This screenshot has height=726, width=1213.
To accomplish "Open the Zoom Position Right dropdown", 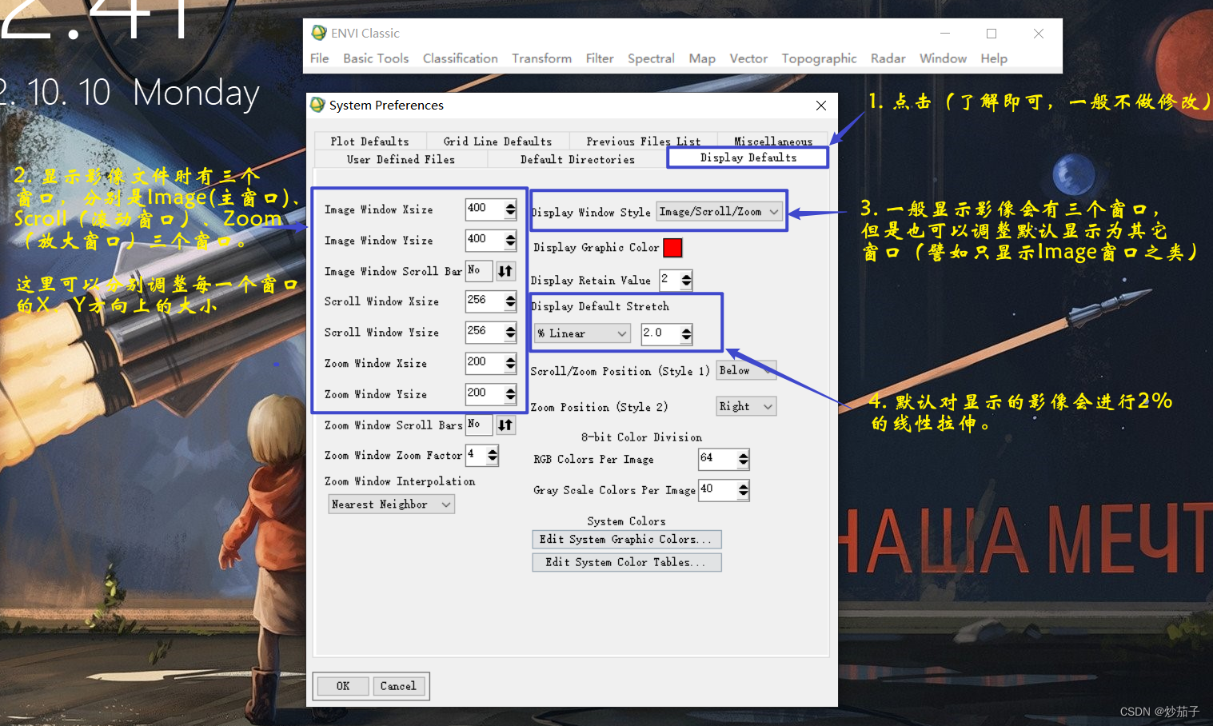I will click(x=746, y=406).
